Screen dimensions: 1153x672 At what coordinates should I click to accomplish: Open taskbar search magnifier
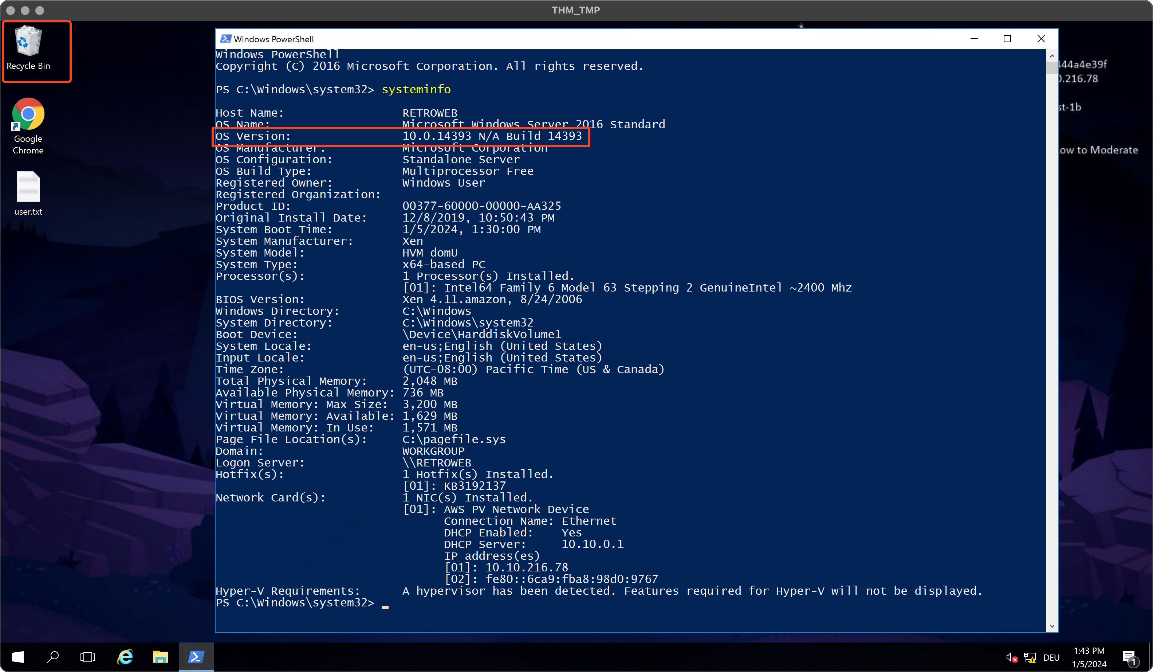(x=52, y=657)
